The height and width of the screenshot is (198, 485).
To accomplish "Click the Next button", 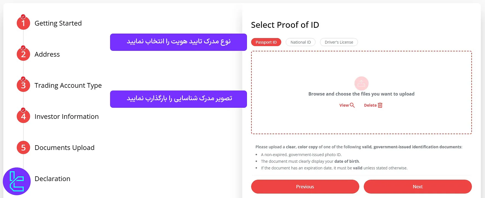I will (417, 186).
